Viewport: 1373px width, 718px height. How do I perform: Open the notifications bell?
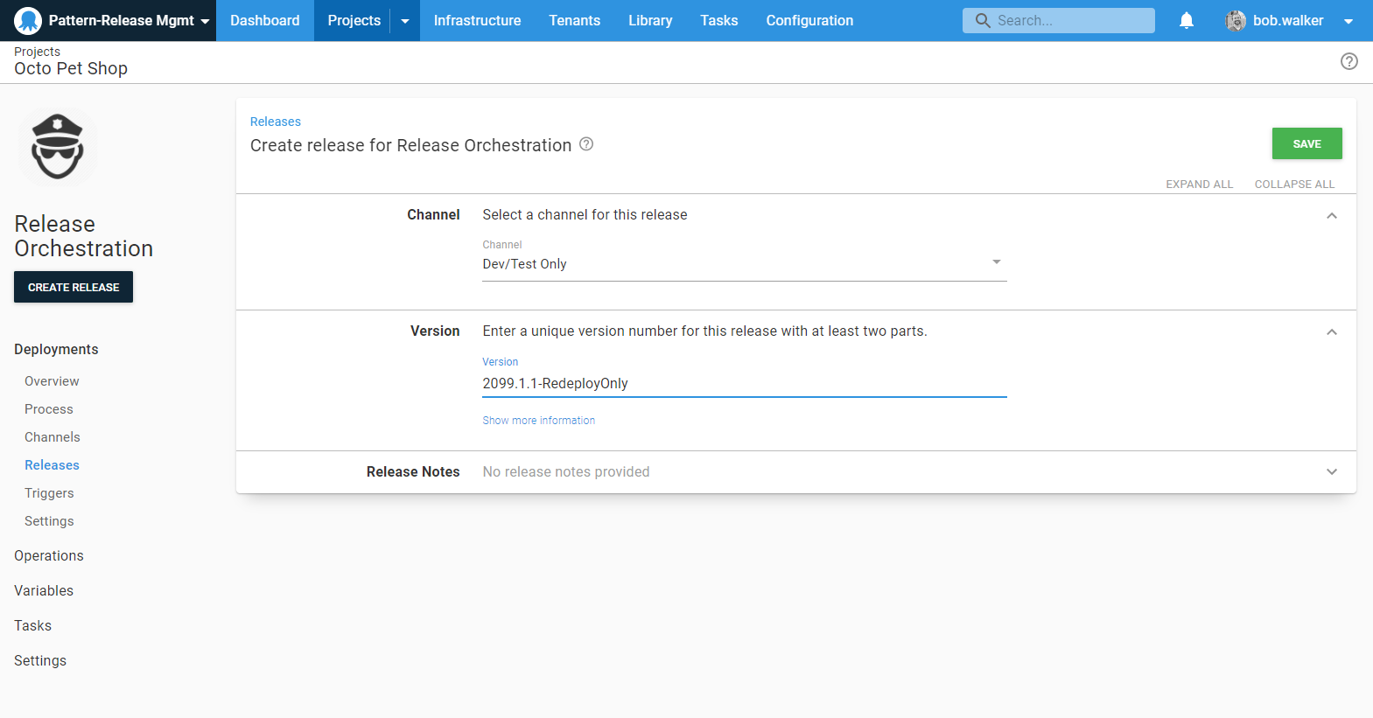tap(1186, 20)
